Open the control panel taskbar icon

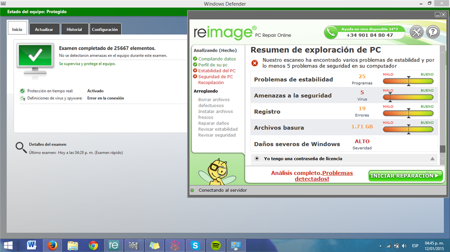[236, 245]
